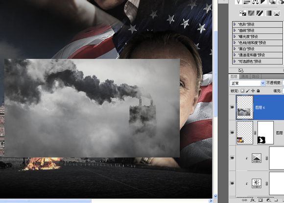Add an Invert adjustment layer
This screenshot has height=203, width=284.
(242, 13)
